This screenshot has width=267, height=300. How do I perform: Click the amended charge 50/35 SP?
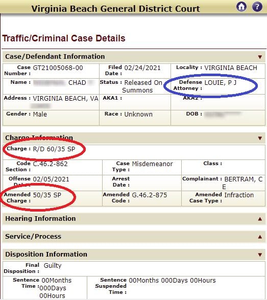click(x=47, y=195)
